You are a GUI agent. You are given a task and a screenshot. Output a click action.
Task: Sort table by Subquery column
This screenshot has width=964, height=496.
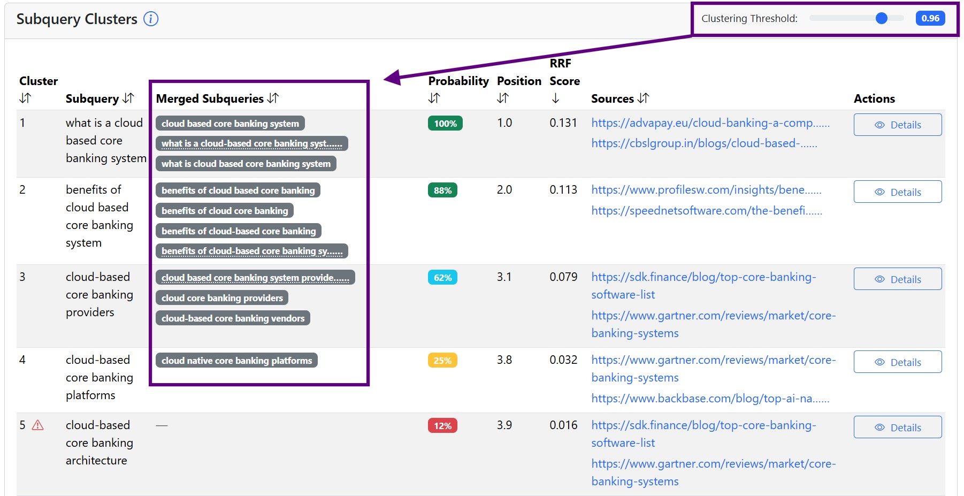tap(128, 98)
